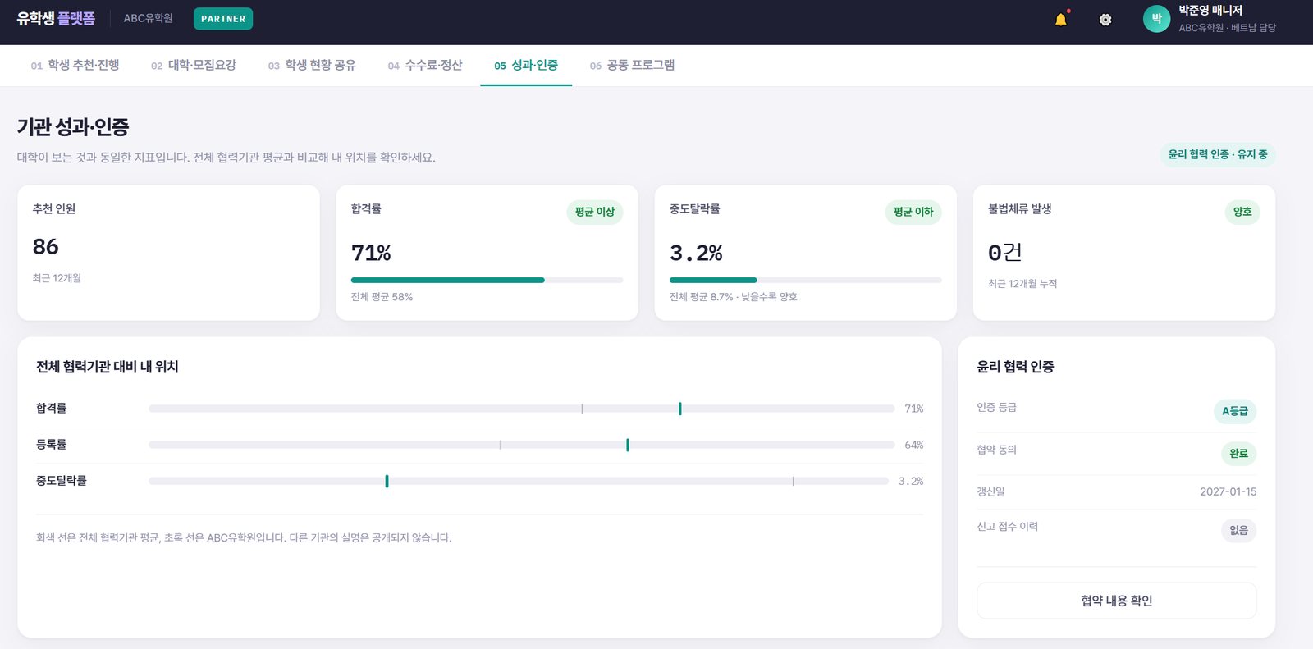Viewport: 1313px width, 649px height.
Task: Open settings via the gear icon
Action: point(1105,20)
